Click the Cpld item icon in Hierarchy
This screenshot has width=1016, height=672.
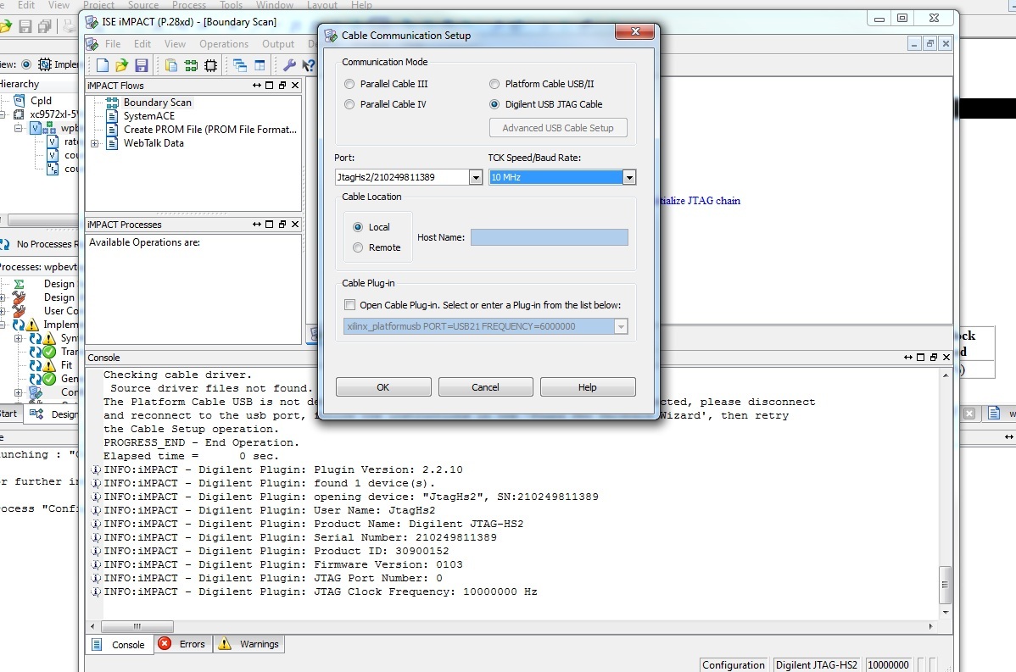click(19, 100)
